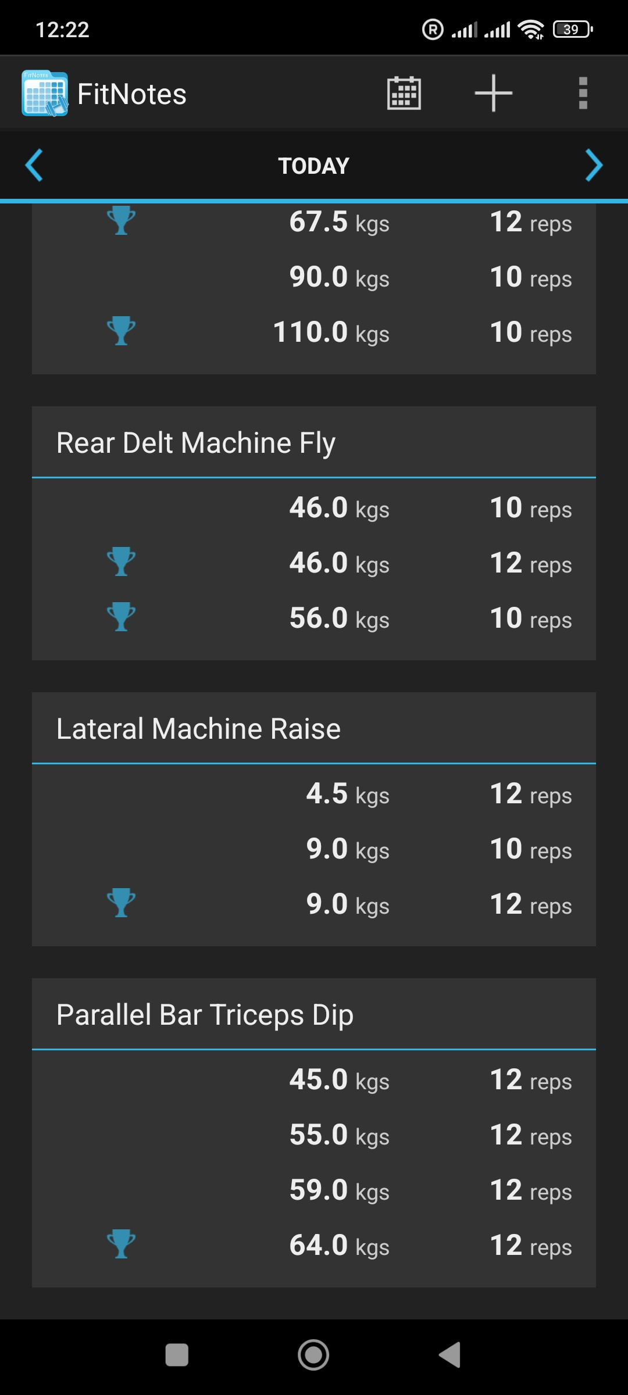Viewport: 628px width, 1395px height.
Task: Open the calendar view icon
Action: [404, 93]
